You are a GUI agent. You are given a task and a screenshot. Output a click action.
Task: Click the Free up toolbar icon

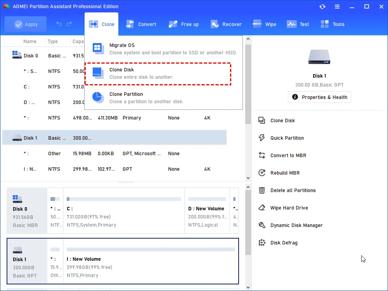(173, 24)
